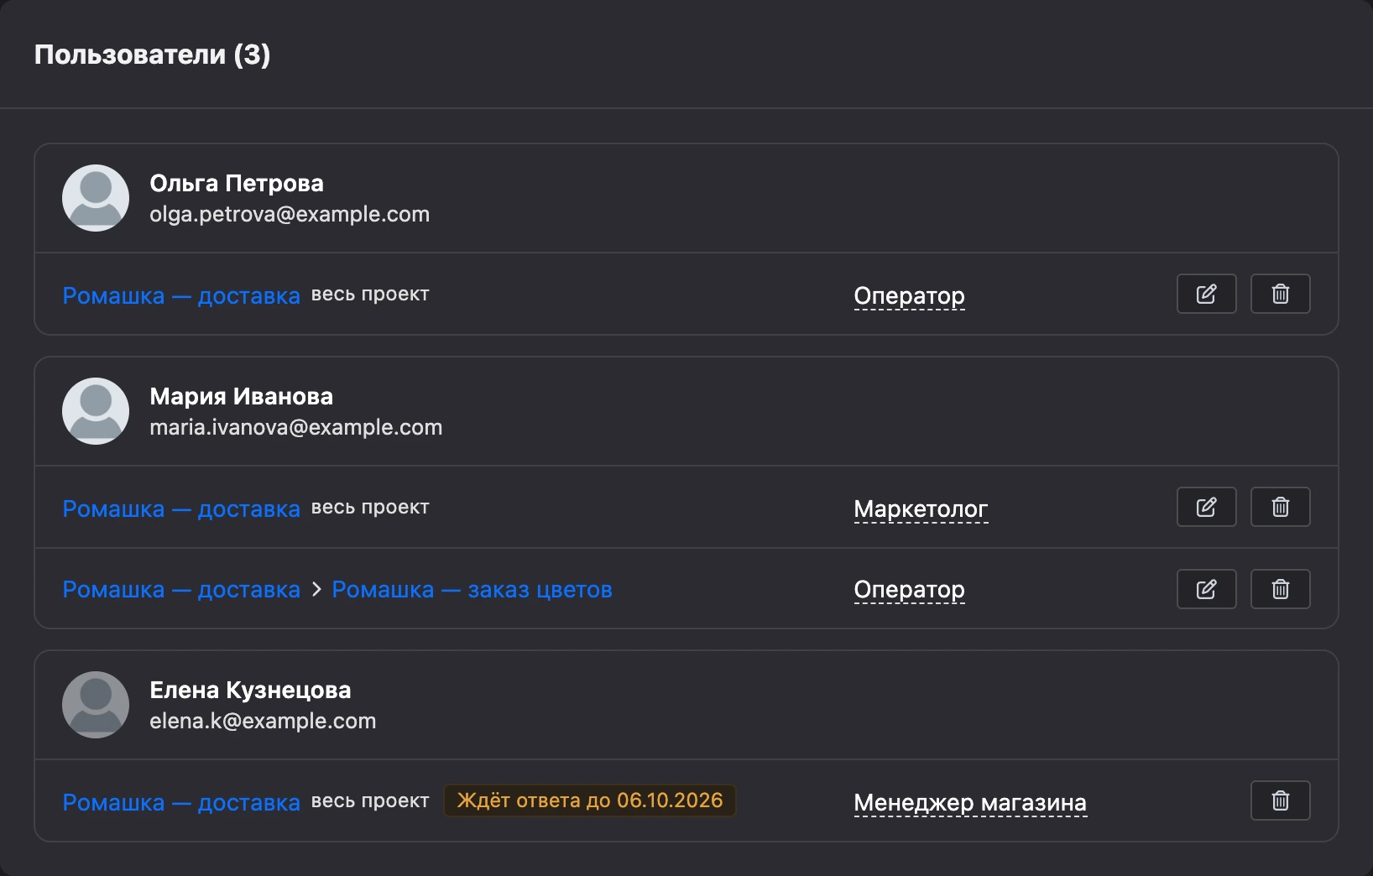
Task: Open Оператор role dropdown for Ольга Петрова
Action: (x=909, y=296)
